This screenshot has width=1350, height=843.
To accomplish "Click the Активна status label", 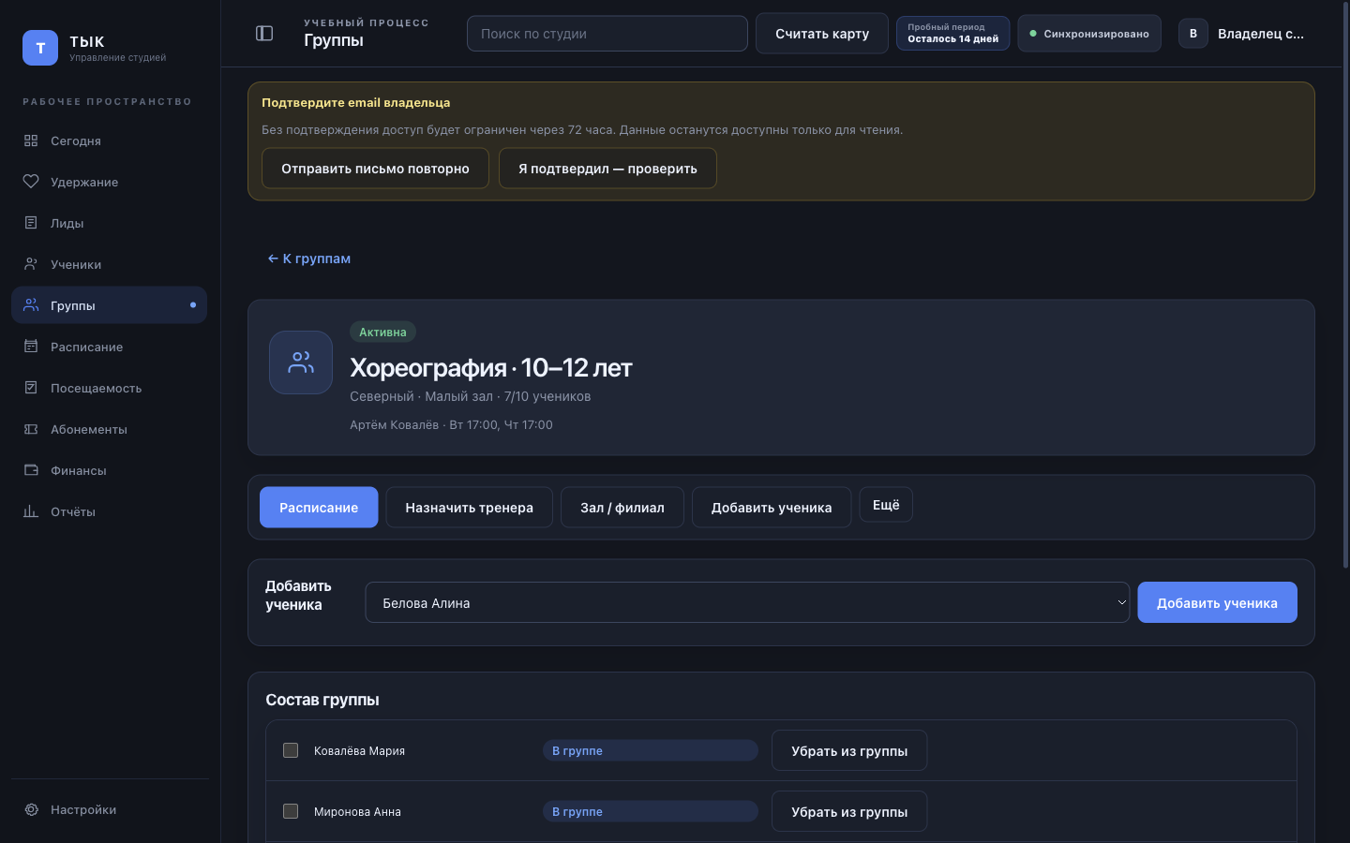I will [382, 332].
